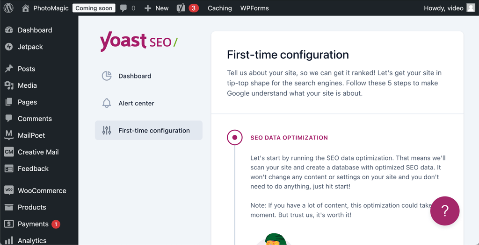479x245 pixels.
Task: Click the Media library icon
Action: 9,85
